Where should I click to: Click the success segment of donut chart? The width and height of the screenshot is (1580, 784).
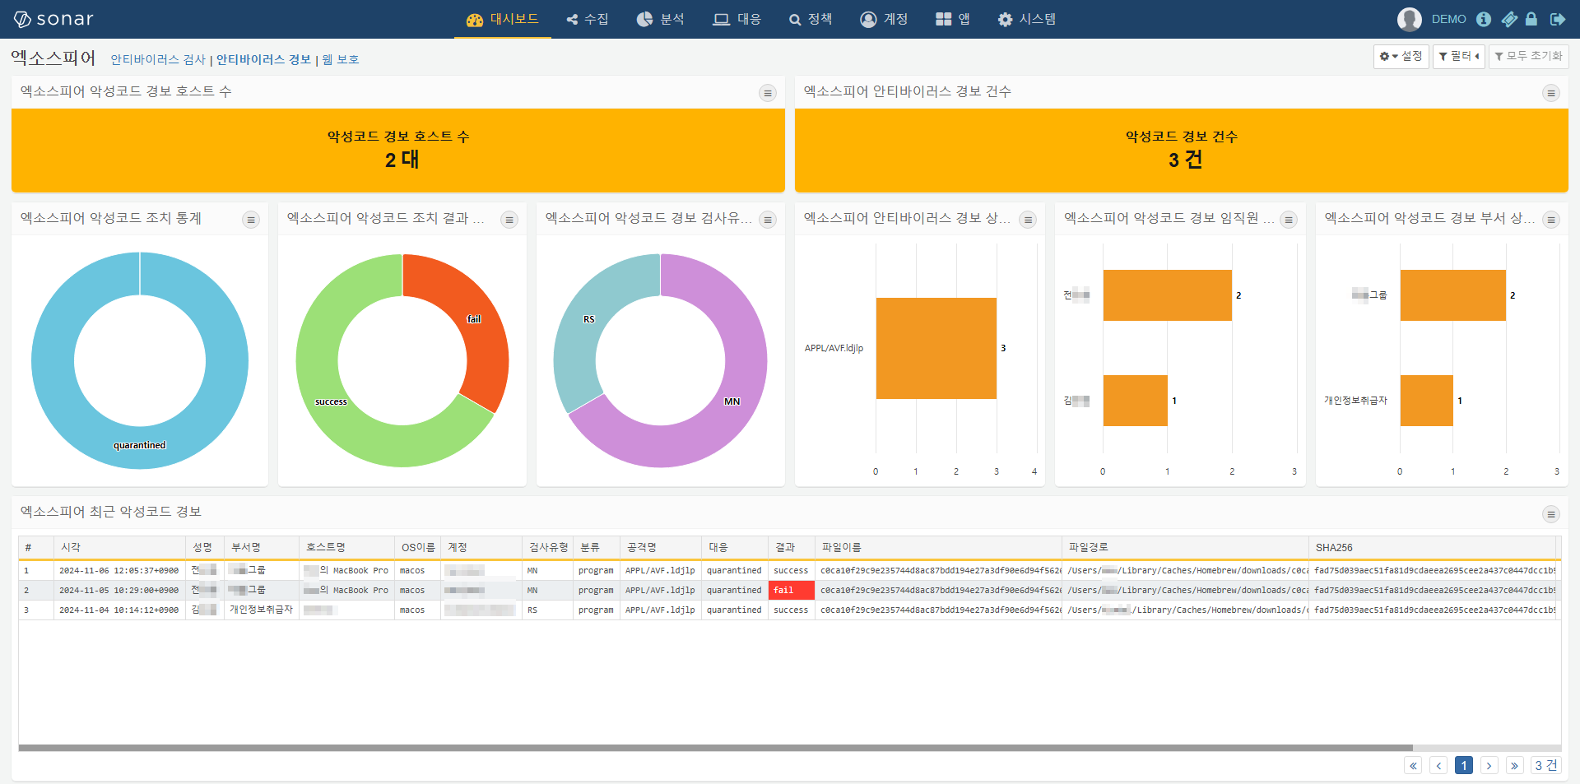(331, 401)
